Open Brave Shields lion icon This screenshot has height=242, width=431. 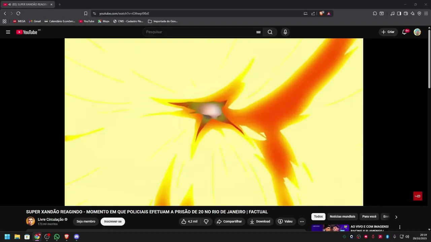(x=322, y=13)
